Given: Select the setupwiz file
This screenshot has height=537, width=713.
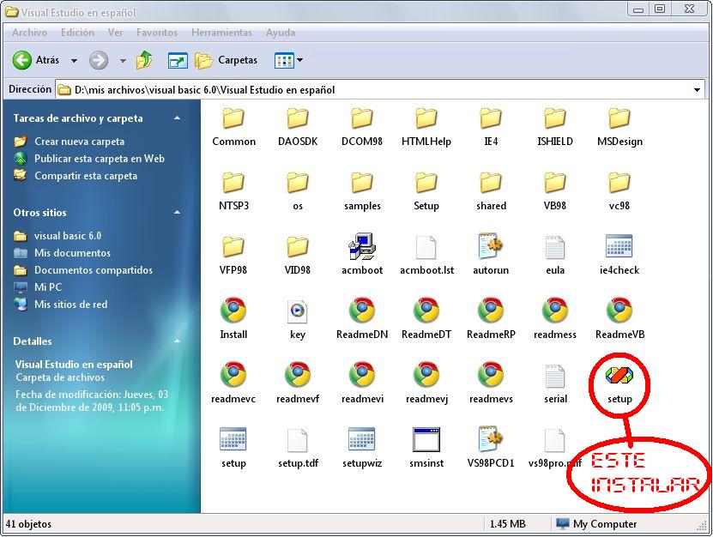Looking at the screenshot, I should pyautogui.click(x=362, y=448).
